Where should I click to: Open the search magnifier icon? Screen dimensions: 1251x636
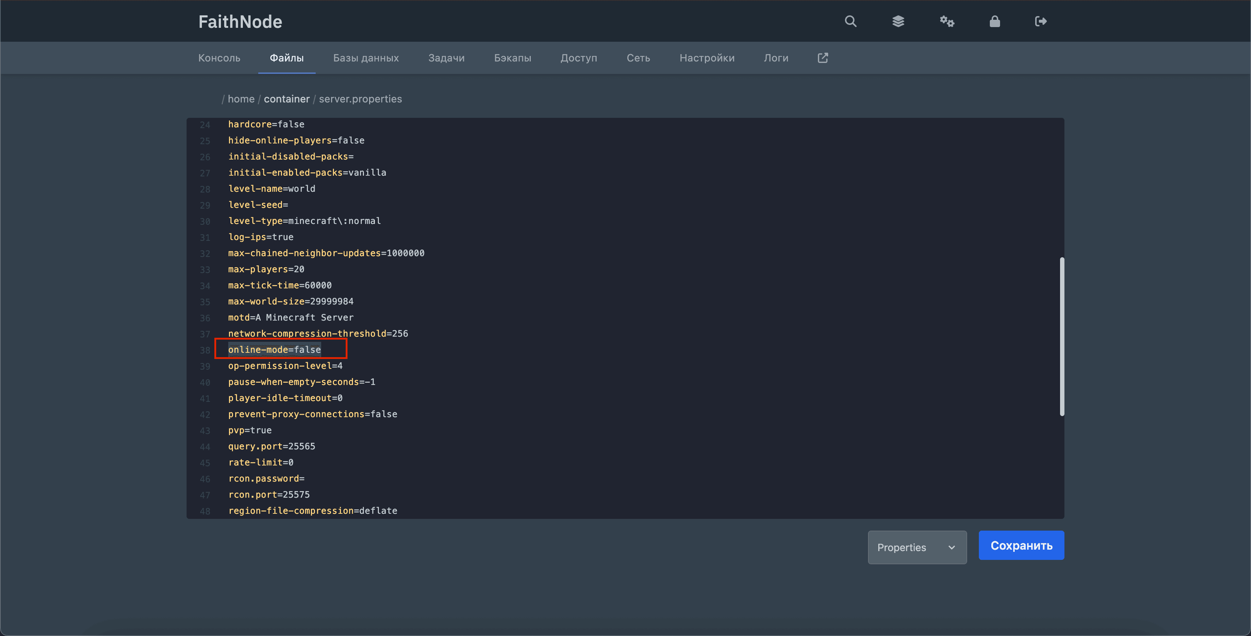coord(850,21)
